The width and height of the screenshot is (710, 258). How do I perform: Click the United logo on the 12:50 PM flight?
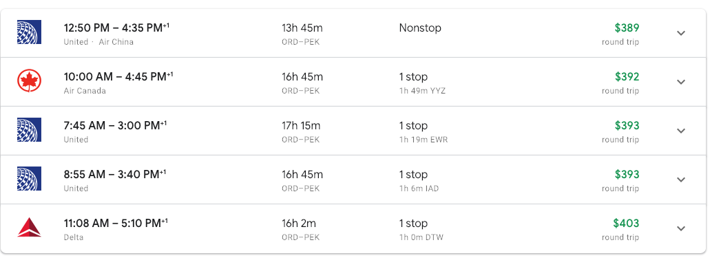[30, 32]
